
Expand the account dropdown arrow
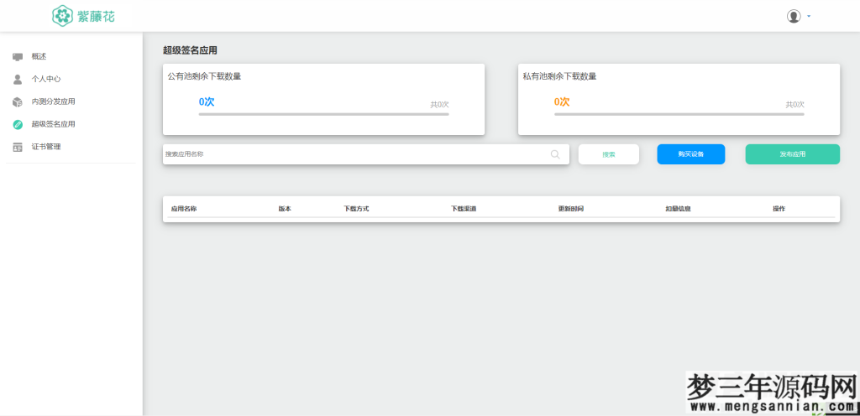809,17
